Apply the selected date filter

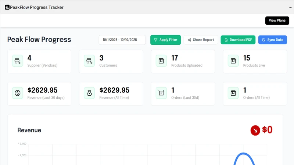coord(165,40)
